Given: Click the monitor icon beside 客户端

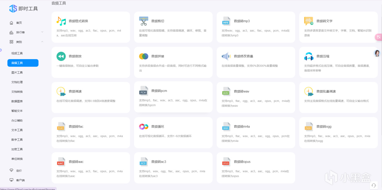Looking at the screenshot, I should (11, 180).
